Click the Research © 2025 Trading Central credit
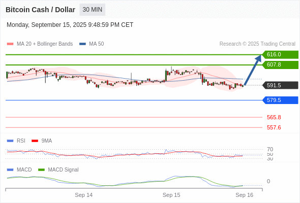This screenshot has width=300, height=203. 257,44
